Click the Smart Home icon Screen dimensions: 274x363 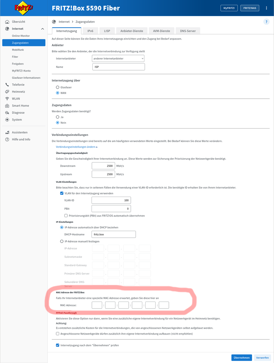7,106
